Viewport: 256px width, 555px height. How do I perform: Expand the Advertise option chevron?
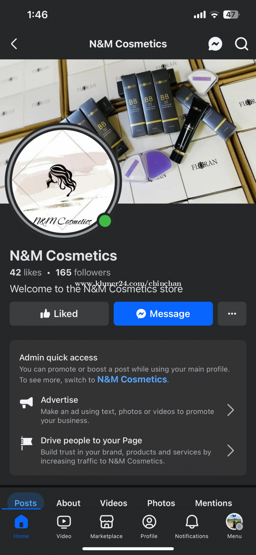click(231, 410)
